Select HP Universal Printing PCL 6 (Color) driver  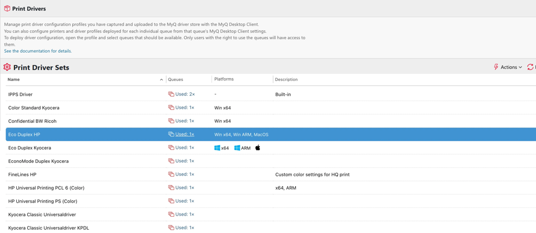46,188
